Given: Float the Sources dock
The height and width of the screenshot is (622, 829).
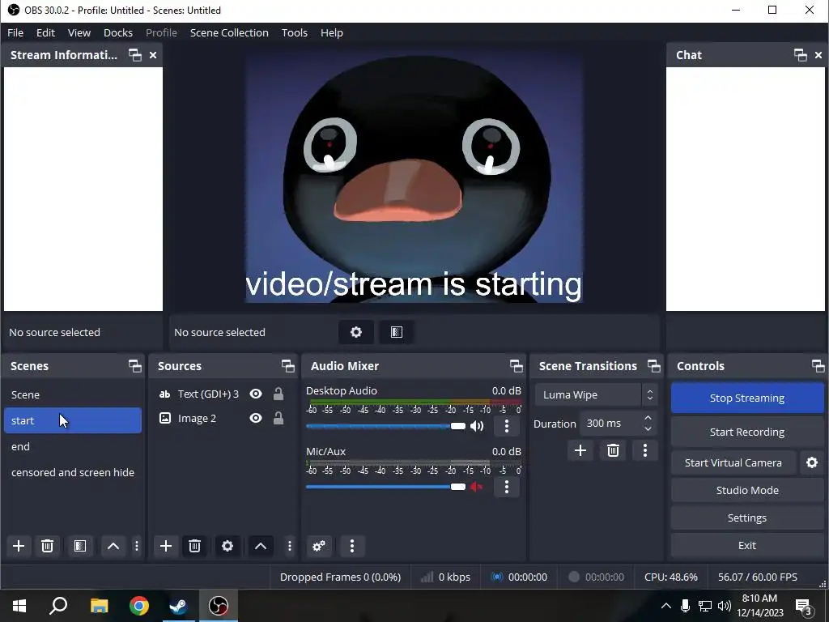Looking at the screenshot, I should [288, 366].
